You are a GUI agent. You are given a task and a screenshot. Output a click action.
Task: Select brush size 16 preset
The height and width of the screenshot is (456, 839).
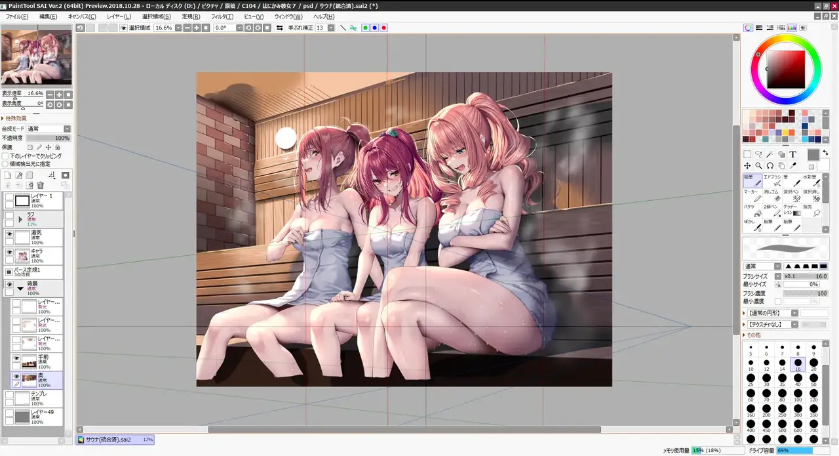pos(798,363)
